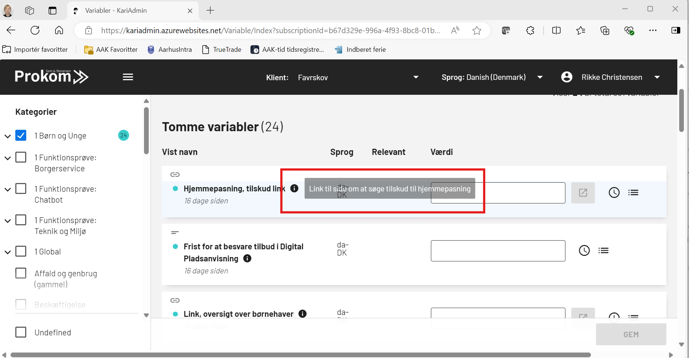Open external link button for Hjemmepasning value
The height and width of the screenshot is (358, 689).
click(x=583, y=192)
